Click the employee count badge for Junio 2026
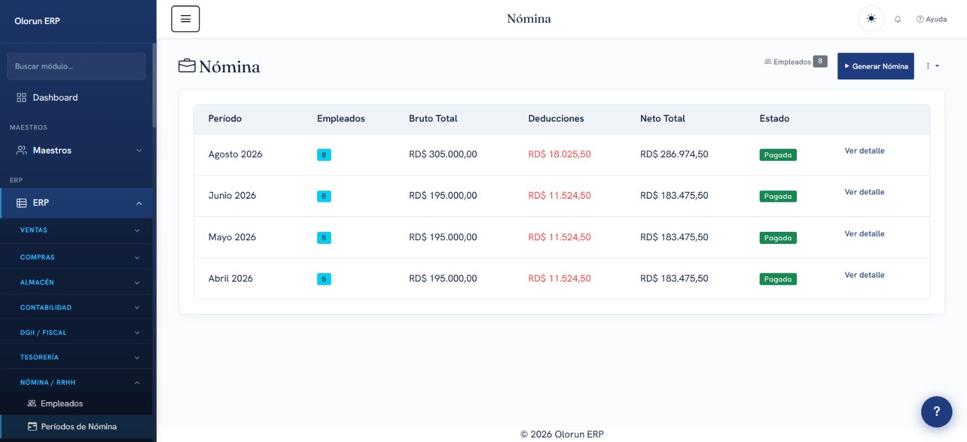The height and width of the screenshot is (442, 967). click(x=324, y=196)
